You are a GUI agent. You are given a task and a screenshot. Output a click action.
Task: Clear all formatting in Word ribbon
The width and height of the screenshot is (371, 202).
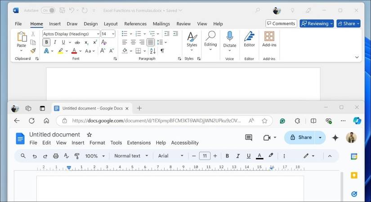pos(104,42)
